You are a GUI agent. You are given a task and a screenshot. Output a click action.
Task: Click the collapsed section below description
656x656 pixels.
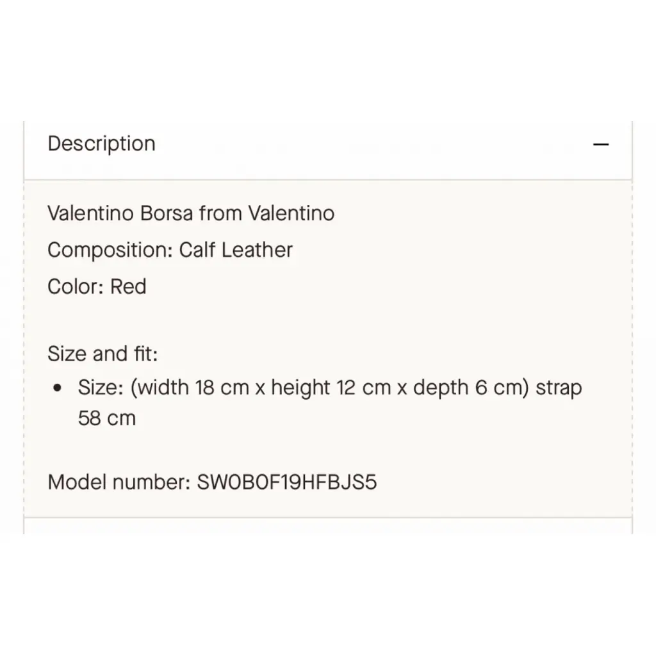click(328, 527)
